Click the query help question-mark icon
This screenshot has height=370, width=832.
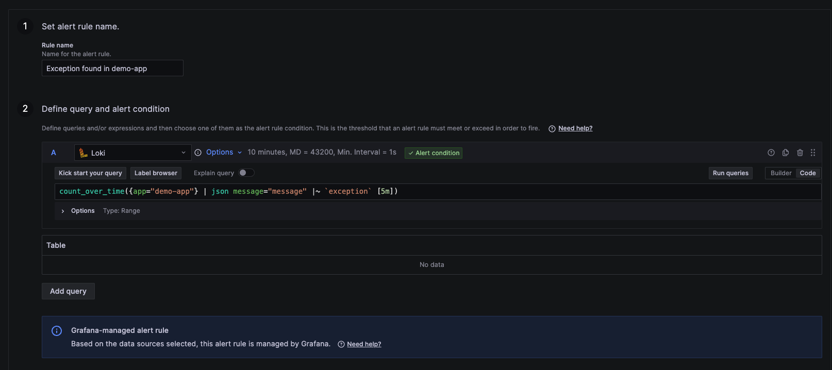pyautogui.click(x=771, y=153)
